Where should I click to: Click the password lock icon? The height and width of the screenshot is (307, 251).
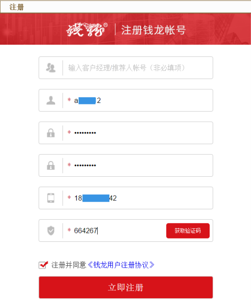click(x=51, y=133)
